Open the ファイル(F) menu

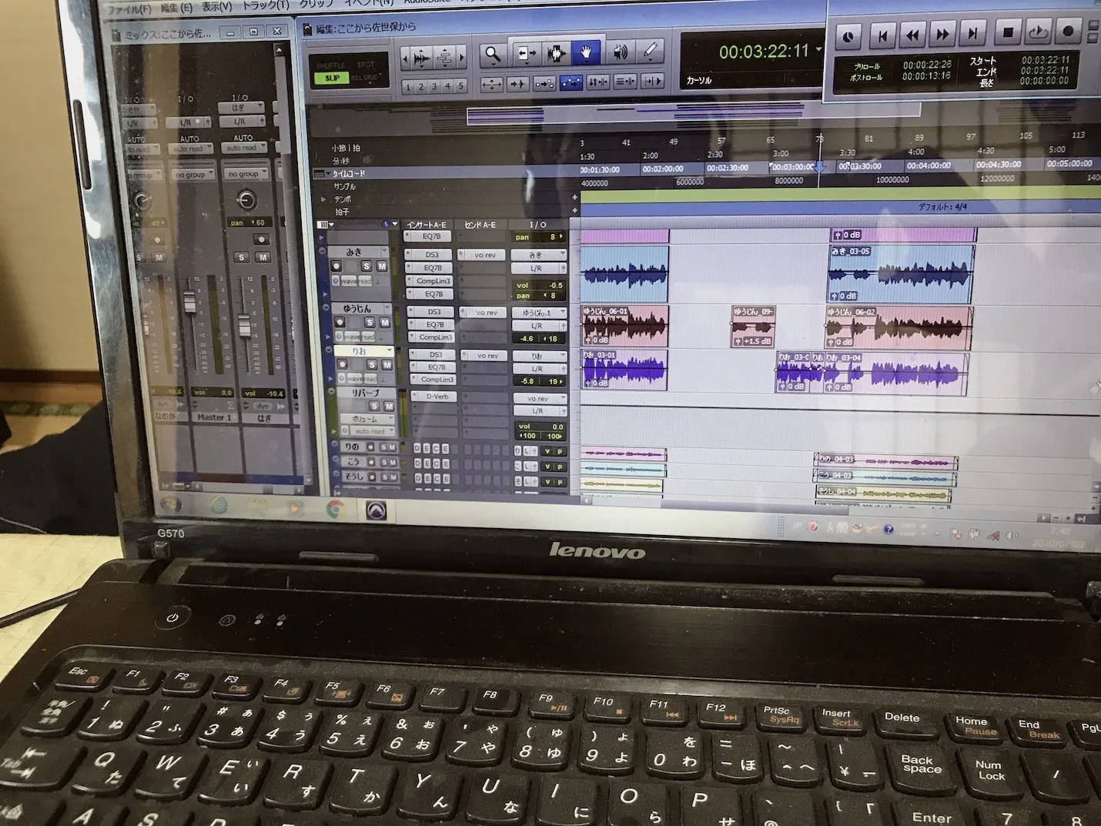coord(128,10)
